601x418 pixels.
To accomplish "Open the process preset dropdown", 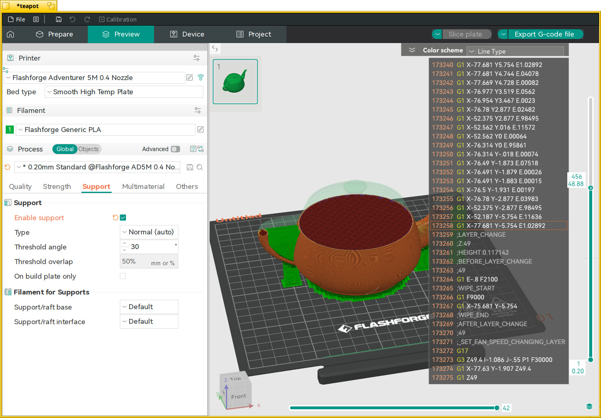I will [x=97, y=167].
